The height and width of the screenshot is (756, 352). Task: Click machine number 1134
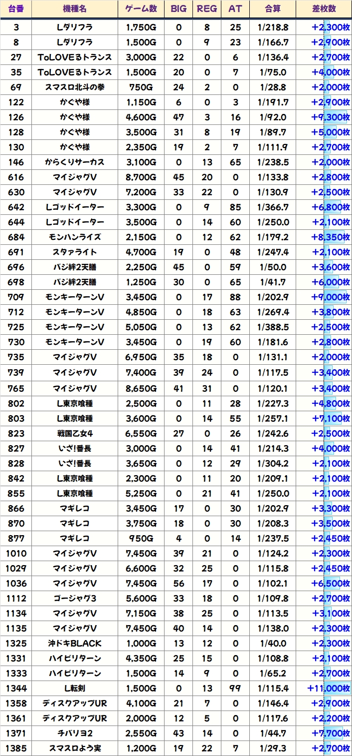(16, 613)
